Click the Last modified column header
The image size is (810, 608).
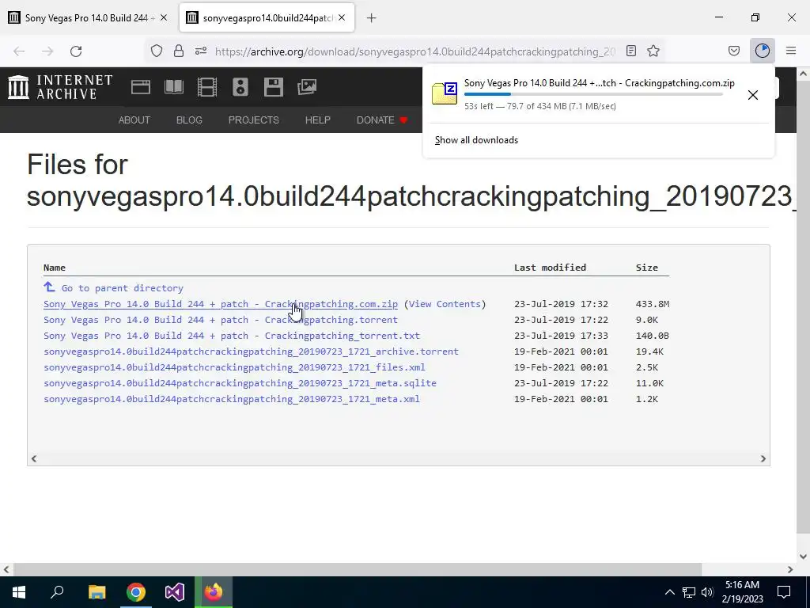[x=551, y=268]
